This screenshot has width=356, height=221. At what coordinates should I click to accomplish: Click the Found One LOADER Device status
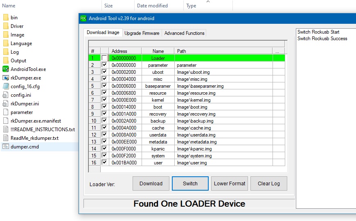point(189,203)
